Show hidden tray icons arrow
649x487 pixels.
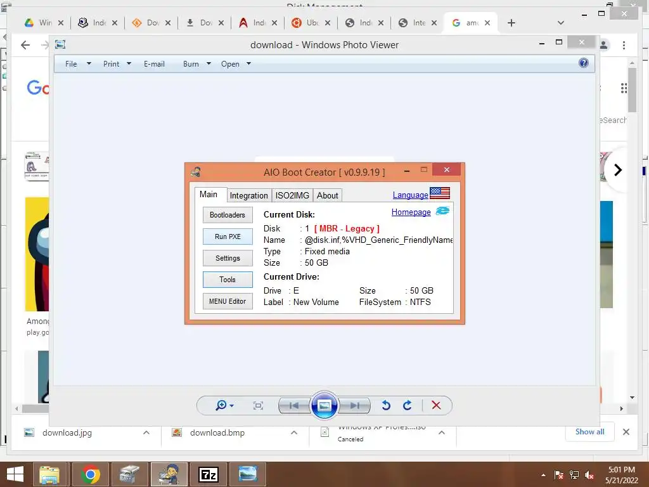tap(543, 475)
